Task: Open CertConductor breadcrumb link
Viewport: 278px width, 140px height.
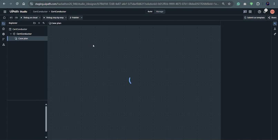Action: tap(40, 11)
